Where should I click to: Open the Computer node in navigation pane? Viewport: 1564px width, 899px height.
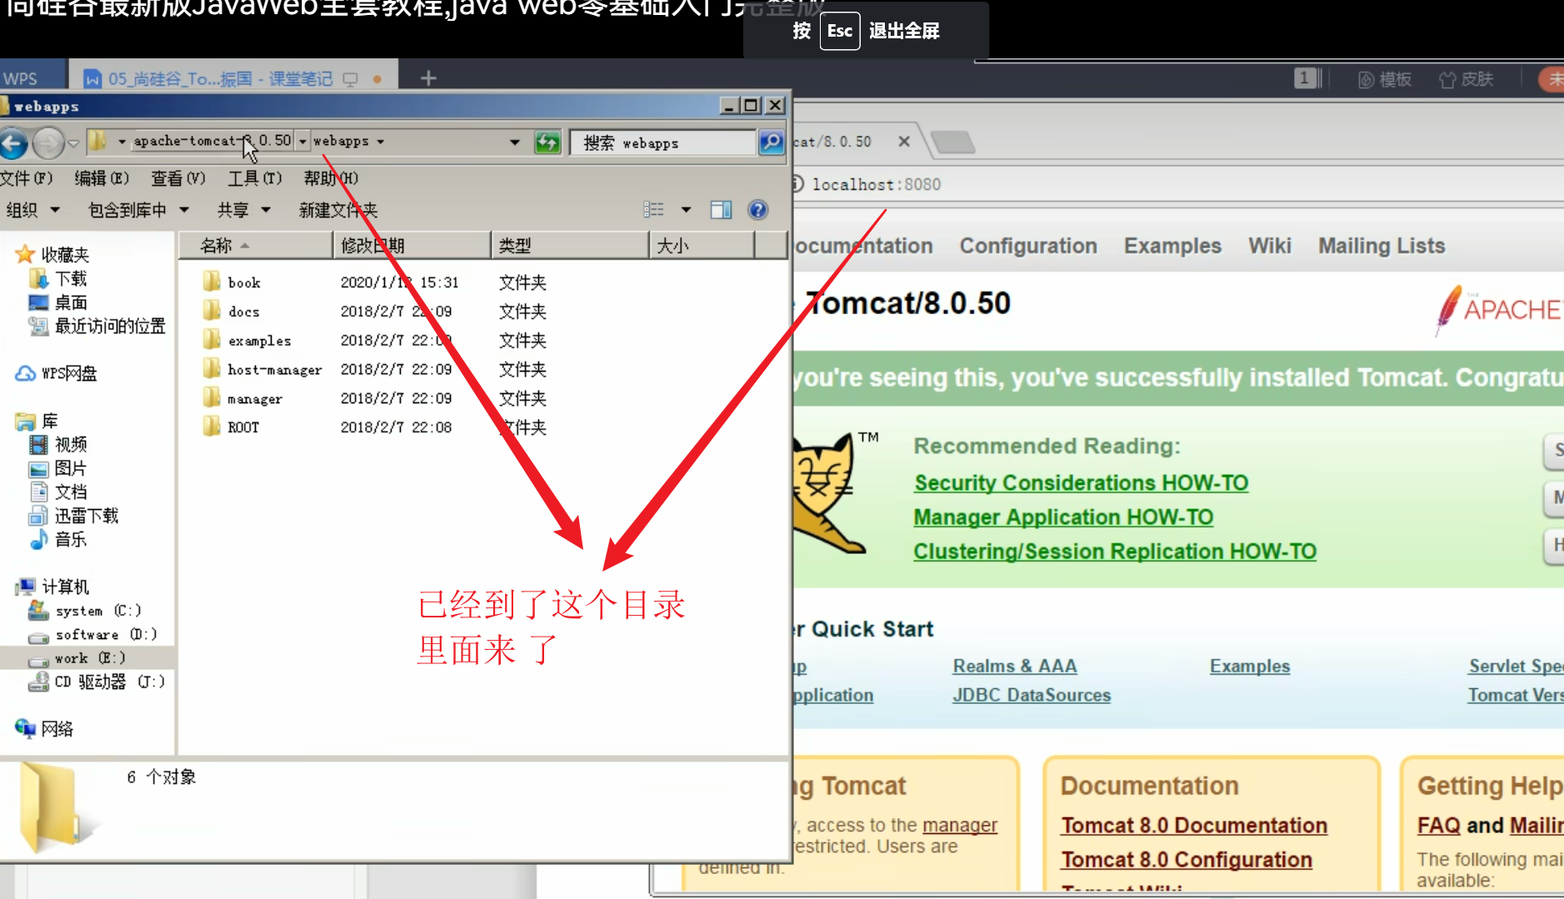pyautogui.click(x=52, y=587)
